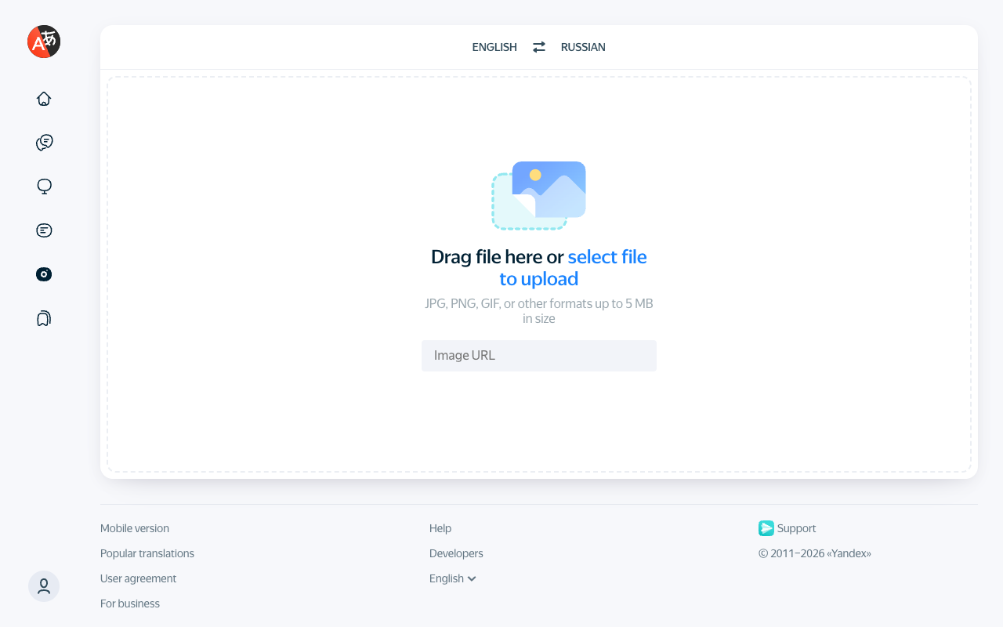Swap translation languages with the arrows
The width and height of the screenshot is (1003, 627).
pyautogui.click(x=538, y=47)
